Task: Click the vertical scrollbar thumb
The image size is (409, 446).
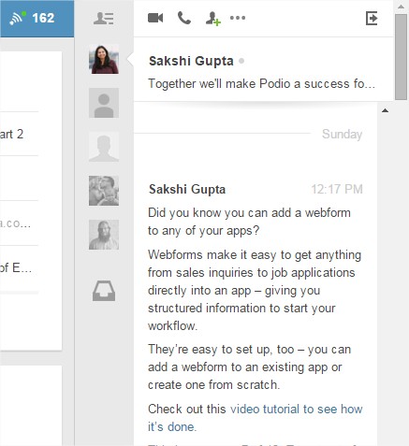Action: pyautogui.click(x=401, y=57)
